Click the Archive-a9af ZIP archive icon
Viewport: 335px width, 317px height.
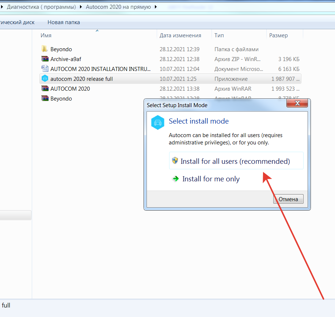pos(45,59)
